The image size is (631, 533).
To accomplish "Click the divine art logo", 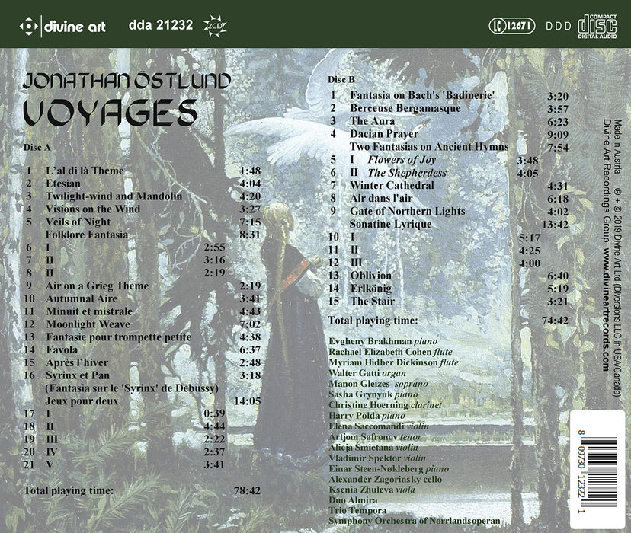I will tap(62, 27).
